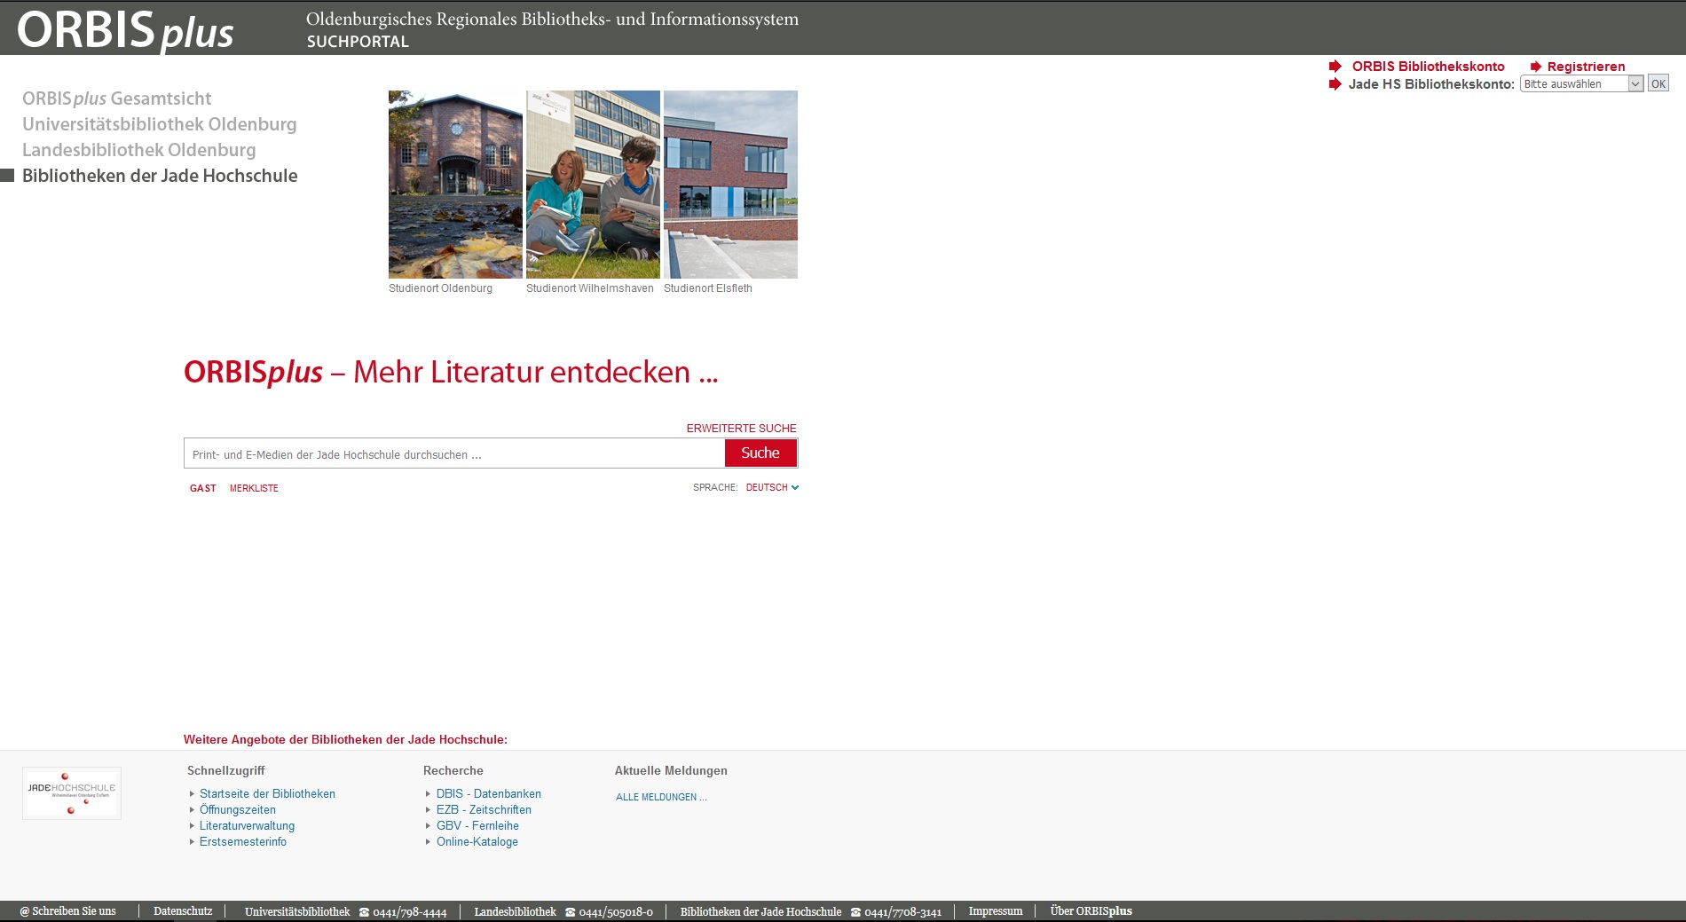Open the Literaturverwaltung link
This screenshot has width=1686, height=922.
pyautogui.click(x=247, y=826)
